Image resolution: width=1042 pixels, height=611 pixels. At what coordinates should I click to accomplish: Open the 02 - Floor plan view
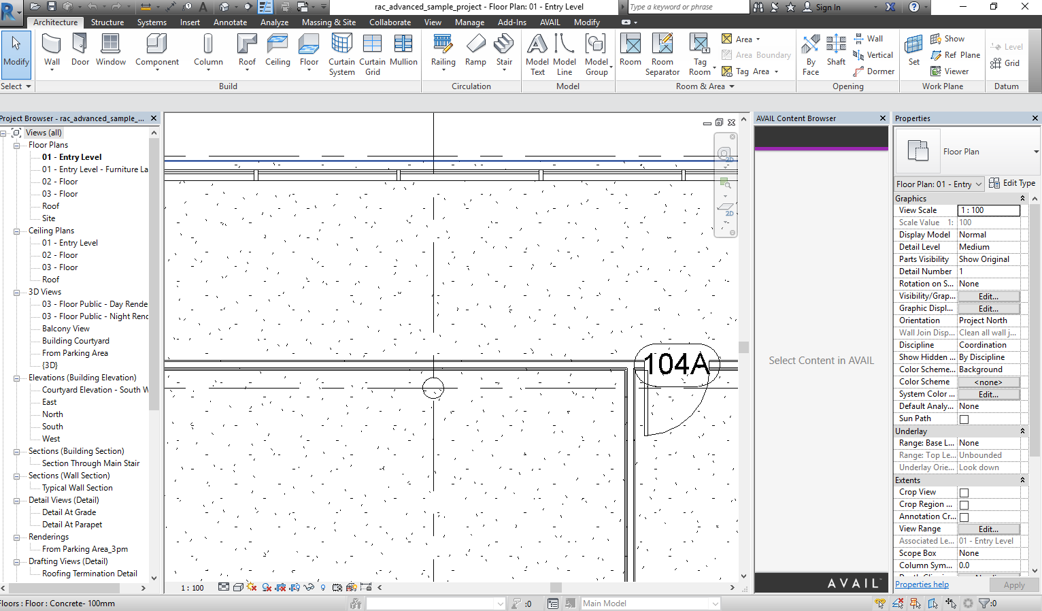tap(59, 181)
